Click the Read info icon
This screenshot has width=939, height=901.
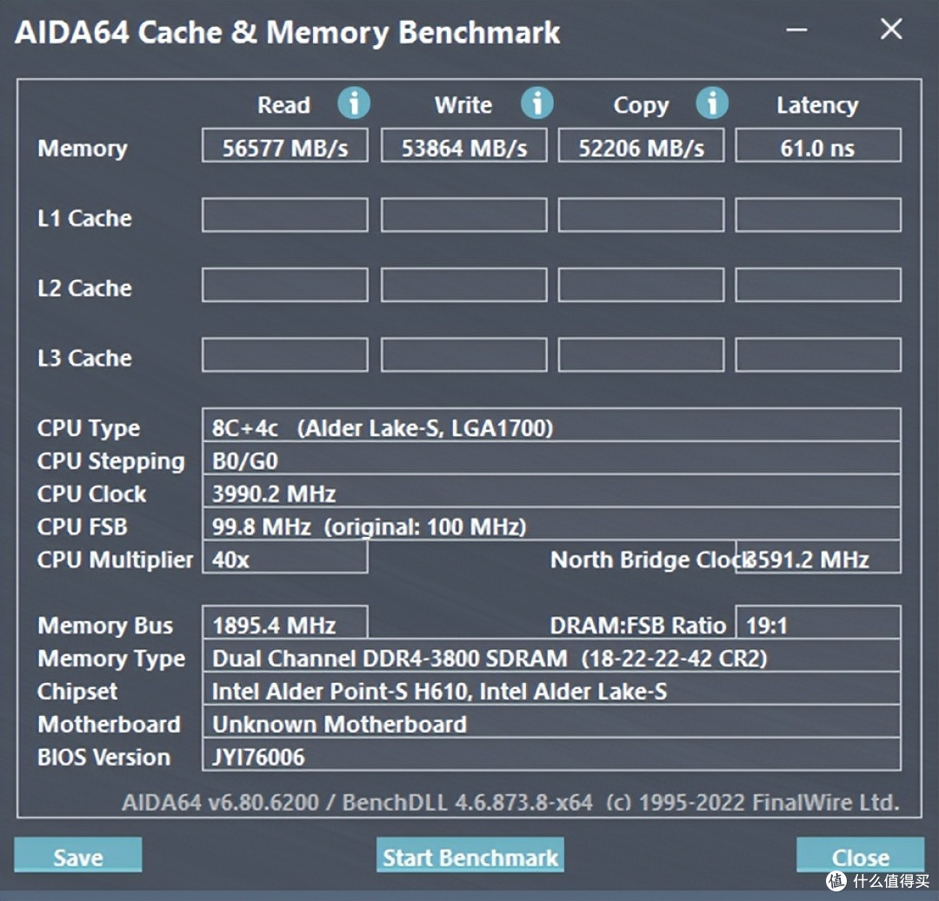(x=353, y=103)
